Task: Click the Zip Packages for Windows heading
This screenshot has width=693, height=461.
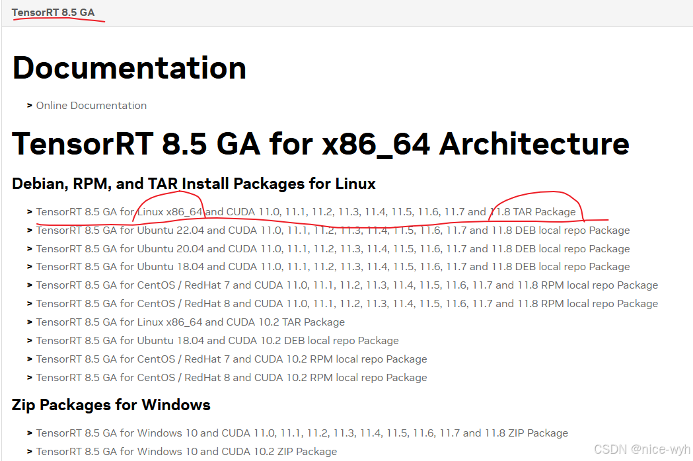Action: (111, 406)
